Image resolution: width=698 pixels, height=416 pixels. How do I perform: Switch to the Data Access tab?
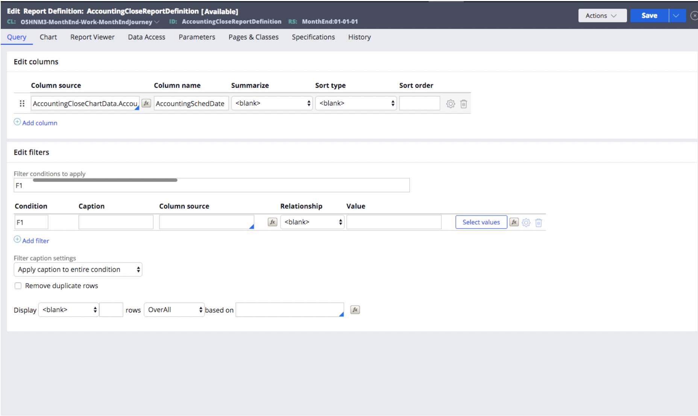click(146, 37)
